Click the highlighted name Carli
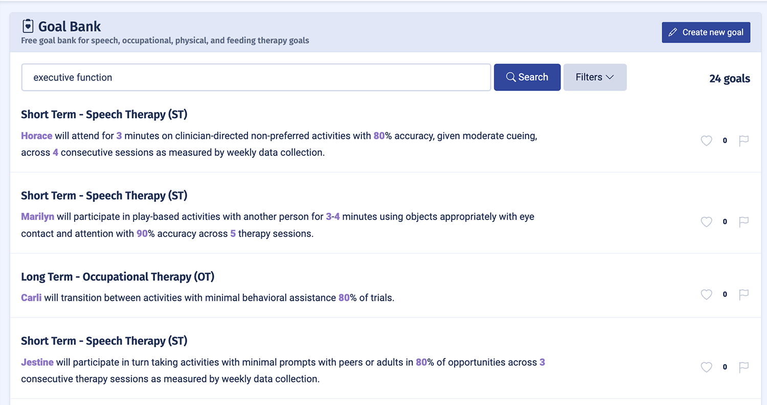 pyautogui.click(x=31, y=297)
